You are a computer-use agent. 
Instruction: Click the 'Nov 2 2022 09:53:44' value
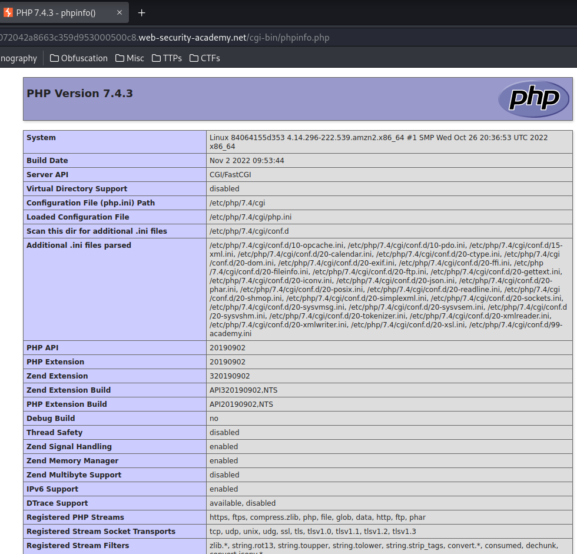(247, 160)
